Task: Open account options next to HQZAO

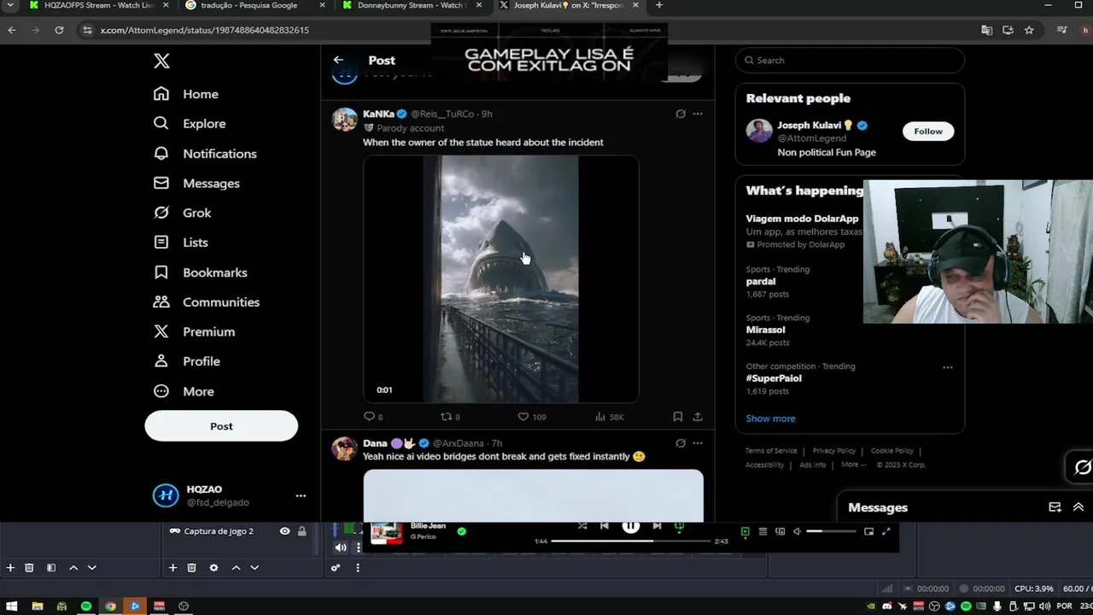Action: [301, 495]
